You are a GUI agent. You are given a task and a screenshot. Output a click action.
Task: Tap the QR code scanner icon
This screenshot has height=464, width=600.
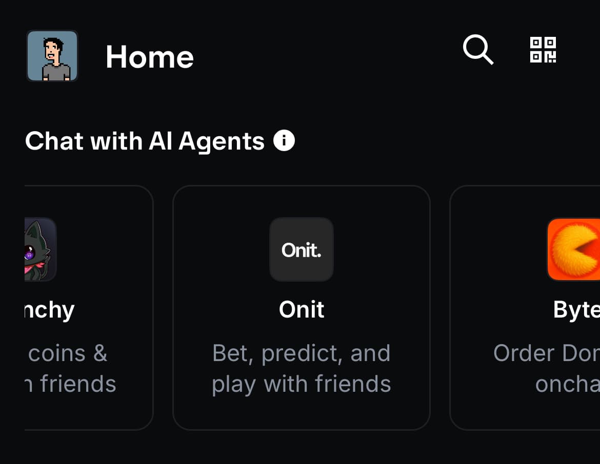[x=543, y=50]
